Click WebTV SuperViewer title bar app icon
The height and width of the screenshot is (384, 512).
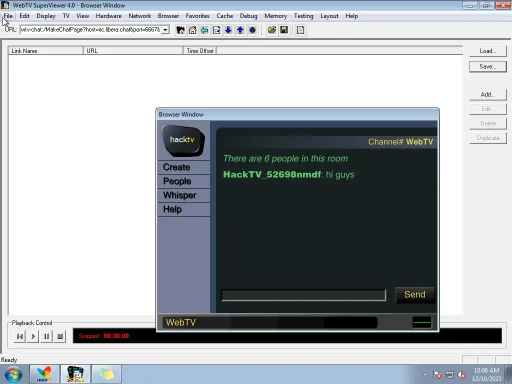[5, 5]
